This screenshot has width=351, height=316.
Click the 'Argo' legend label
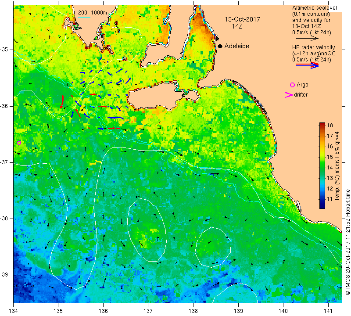click(302, 85)
